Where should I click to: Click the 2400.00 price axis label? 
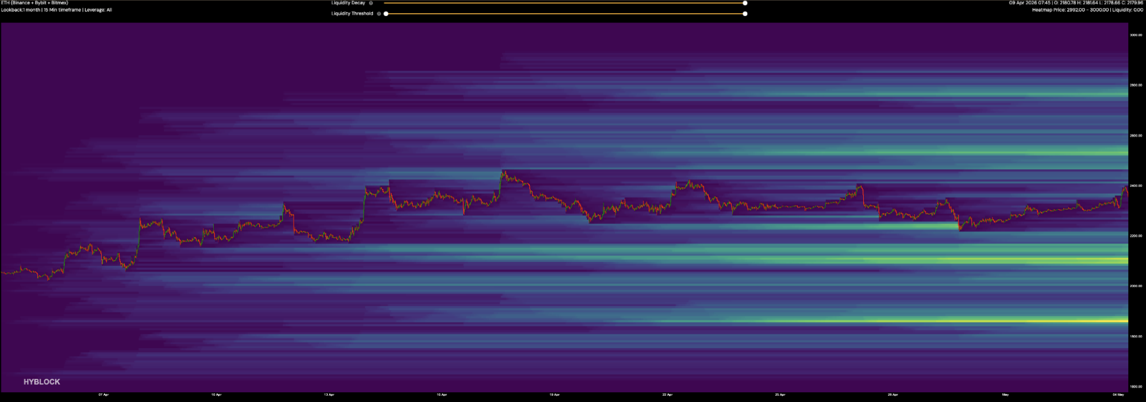(1136, 185)
